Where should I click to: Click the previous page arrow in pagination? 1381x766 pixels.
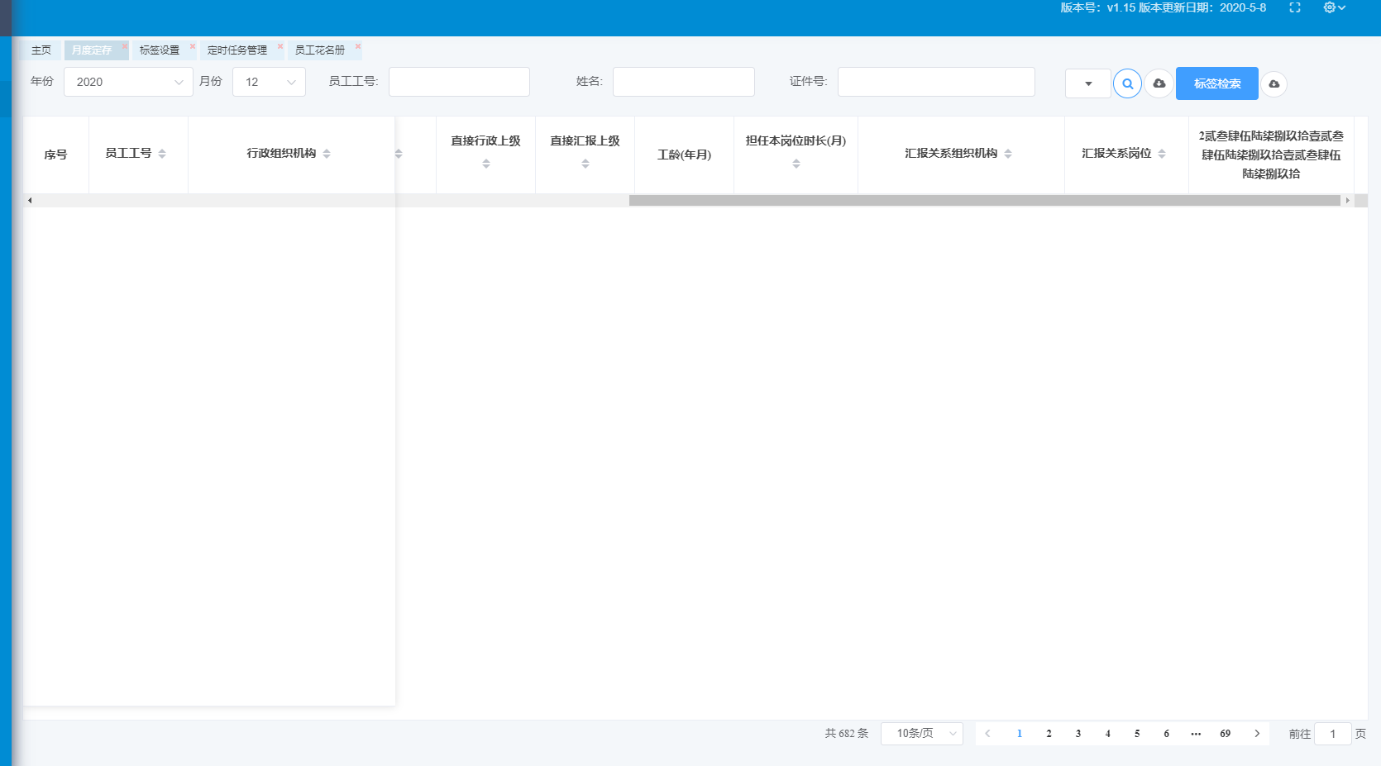[988, 734]
